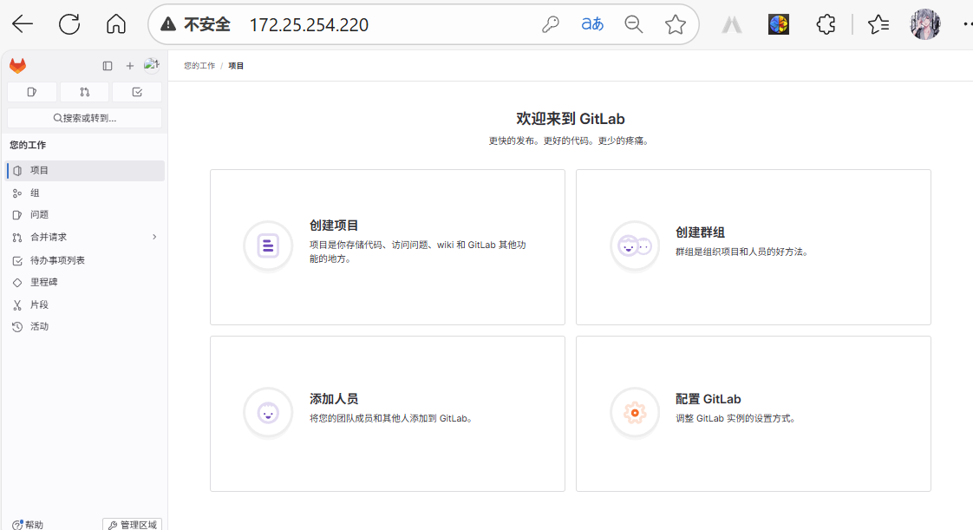Screen dimensions: 973x530
Task: Click the 配置 GitLab gear icon
Action: 634,413
